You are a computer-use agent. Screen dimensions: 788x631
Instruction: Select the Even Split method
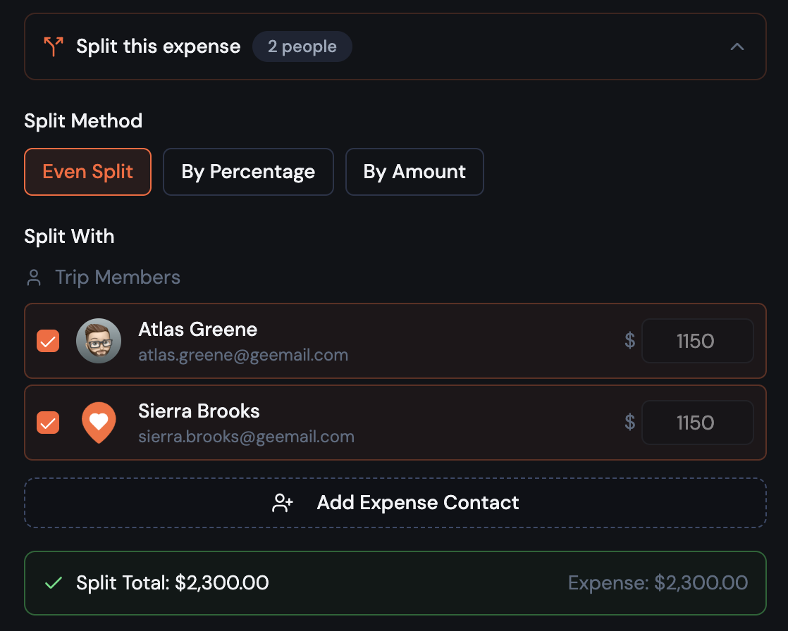tap(87, 172)
